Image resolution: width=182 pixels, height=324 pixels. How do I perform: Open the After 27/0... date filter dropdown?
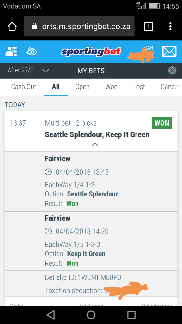(x=28, y=71)
